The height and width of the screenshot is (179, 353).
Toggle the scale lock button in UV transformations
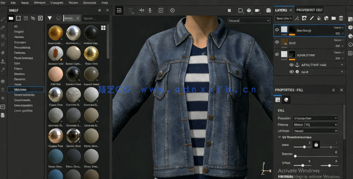coord(316,145)
